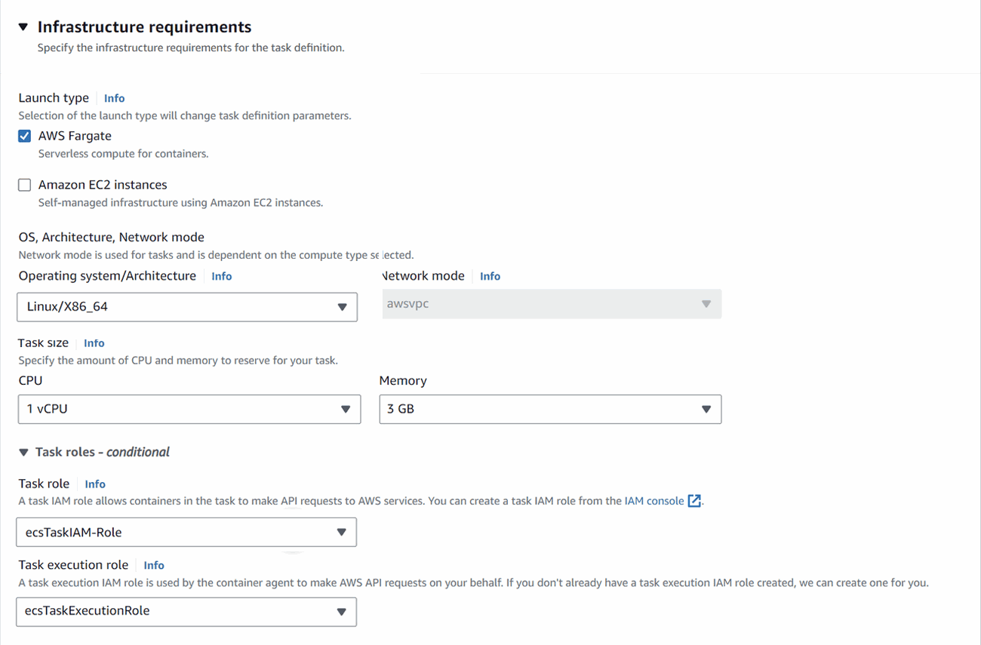This screenshot has width=981, height=645.
Task: Click Info link next to Task role
Action: [x=95, y=484]
